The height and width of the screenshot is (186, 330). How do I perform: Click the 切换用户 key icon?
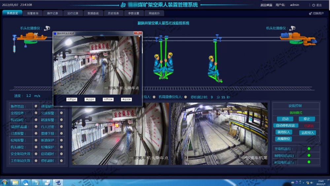click(x=310, y=14)
